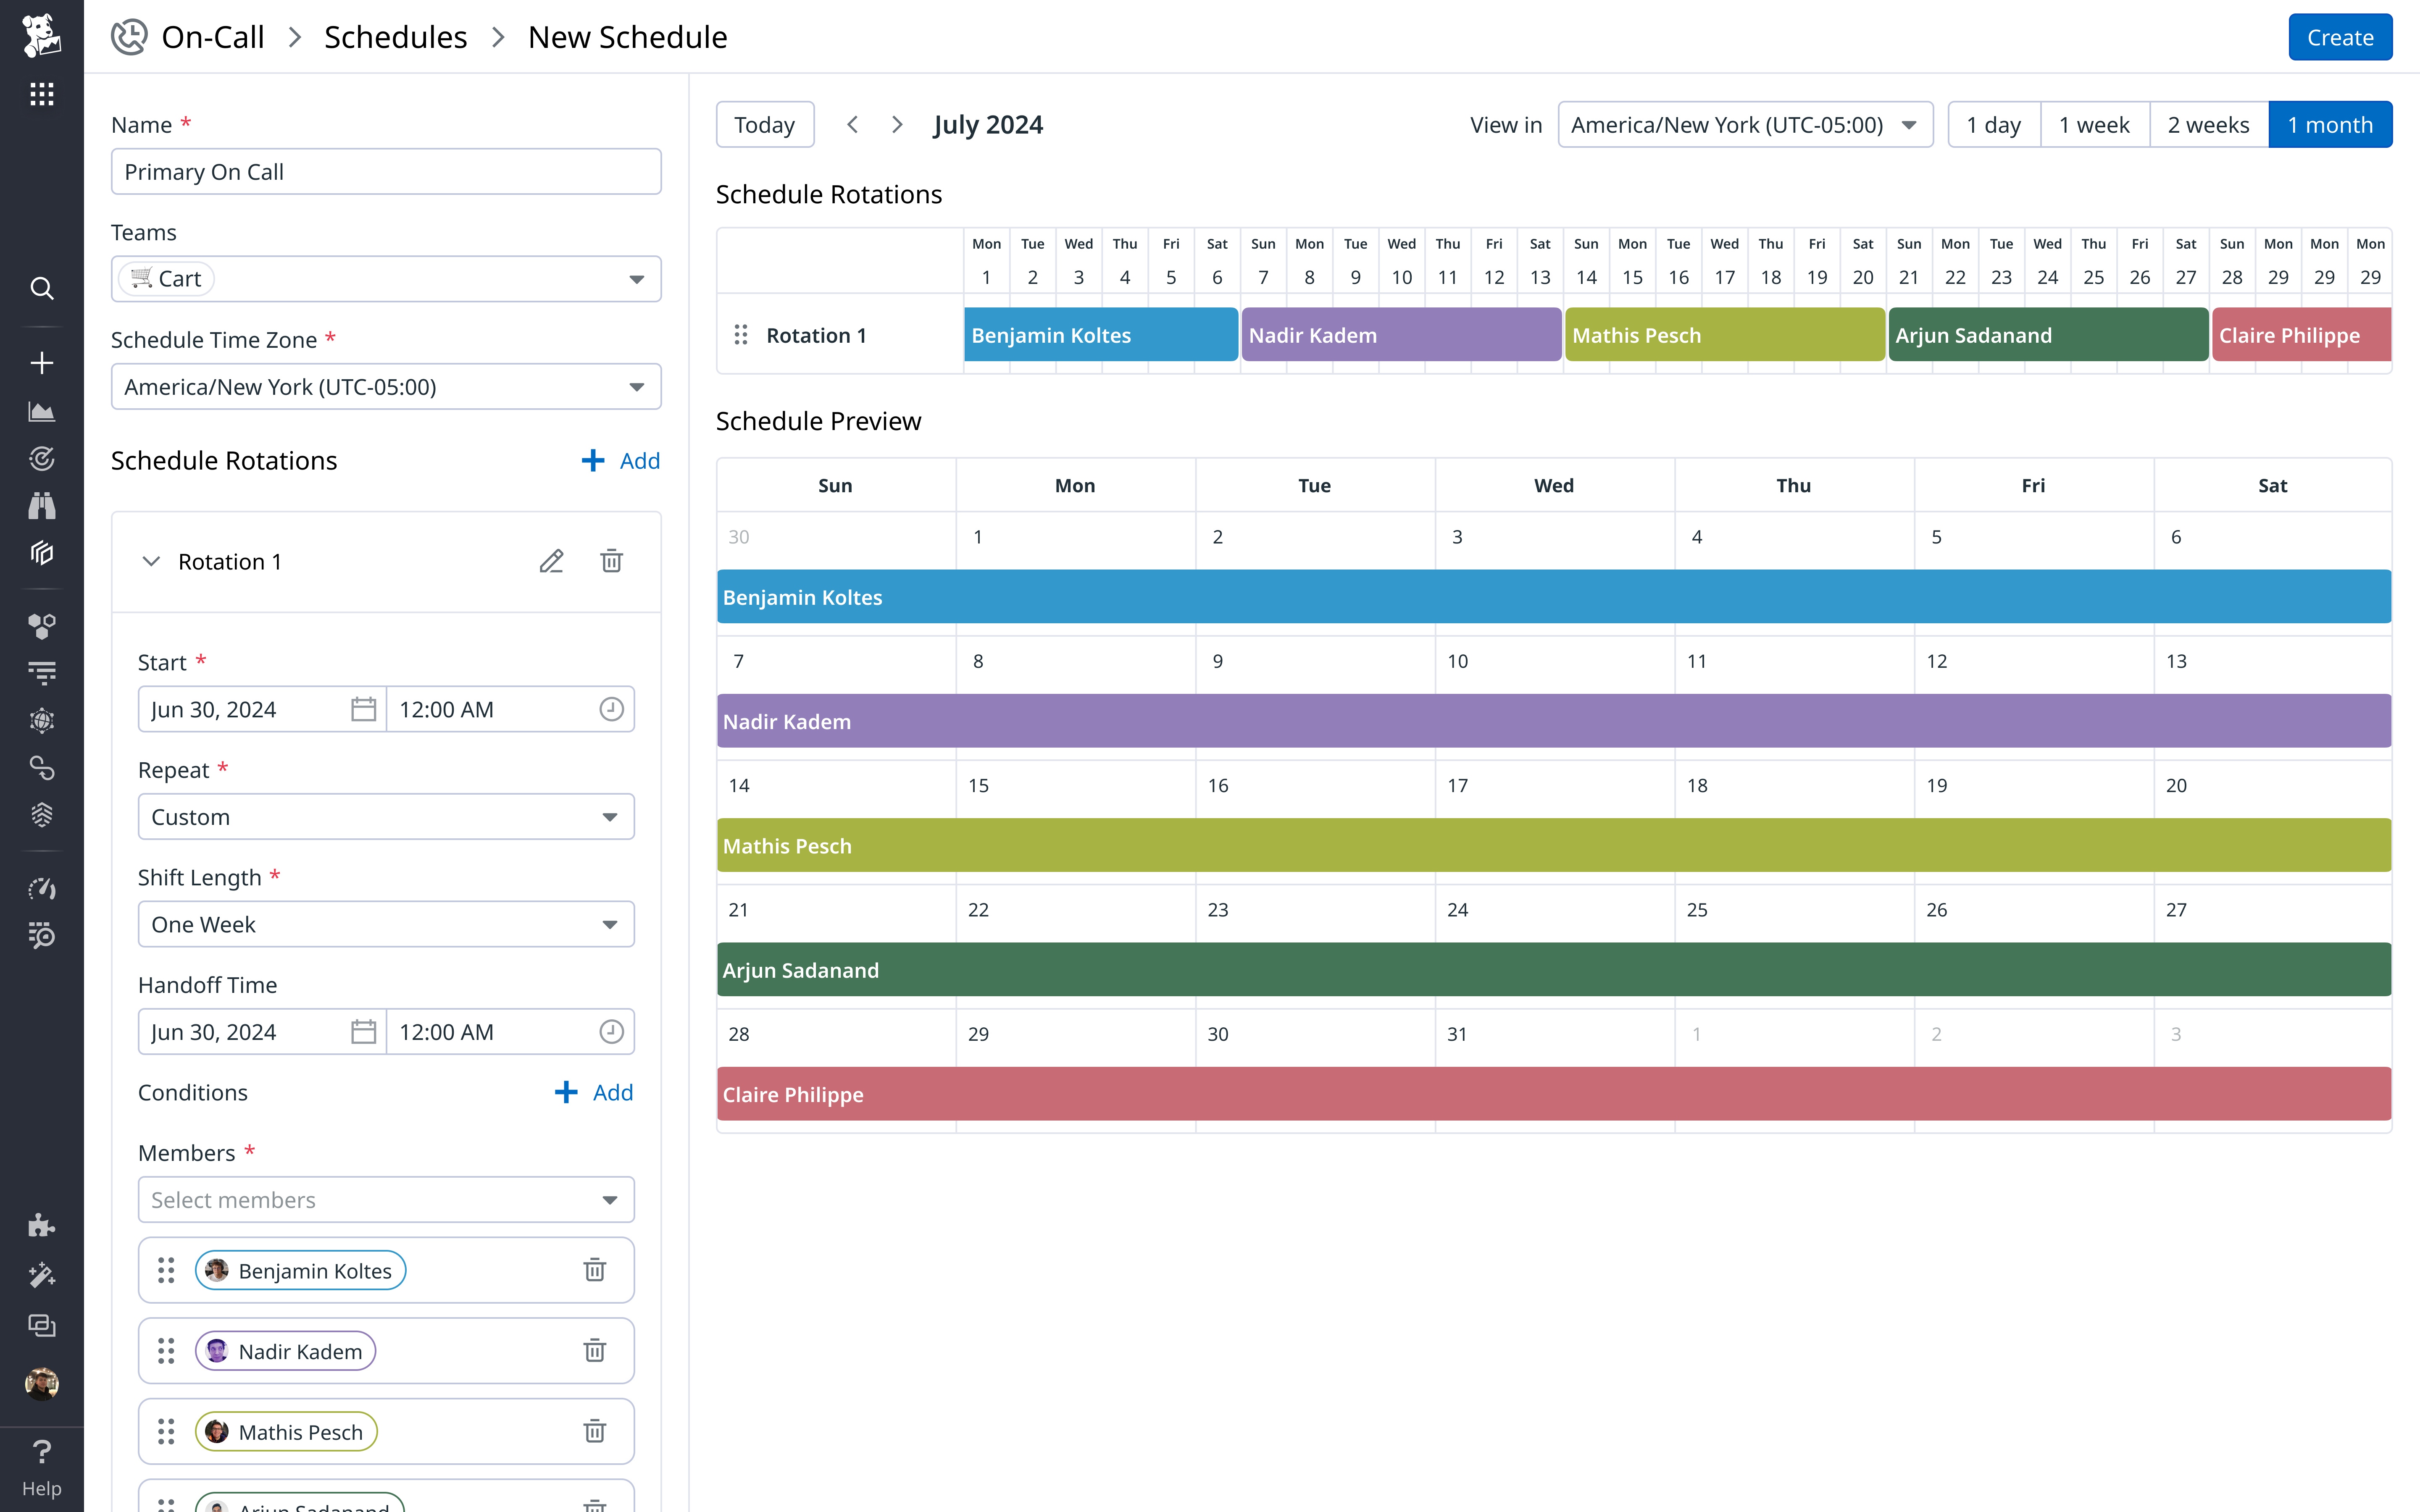
Task: Click the Start date calendar icon
Action: (363, 709)
